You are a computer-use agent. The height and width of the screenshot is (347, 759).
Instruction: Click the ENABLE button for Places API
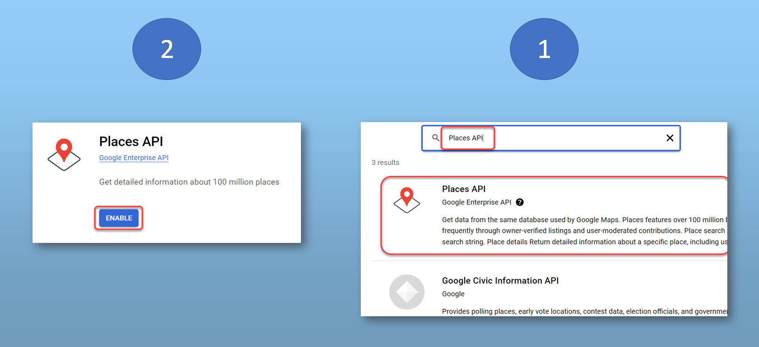coord(119,218)
